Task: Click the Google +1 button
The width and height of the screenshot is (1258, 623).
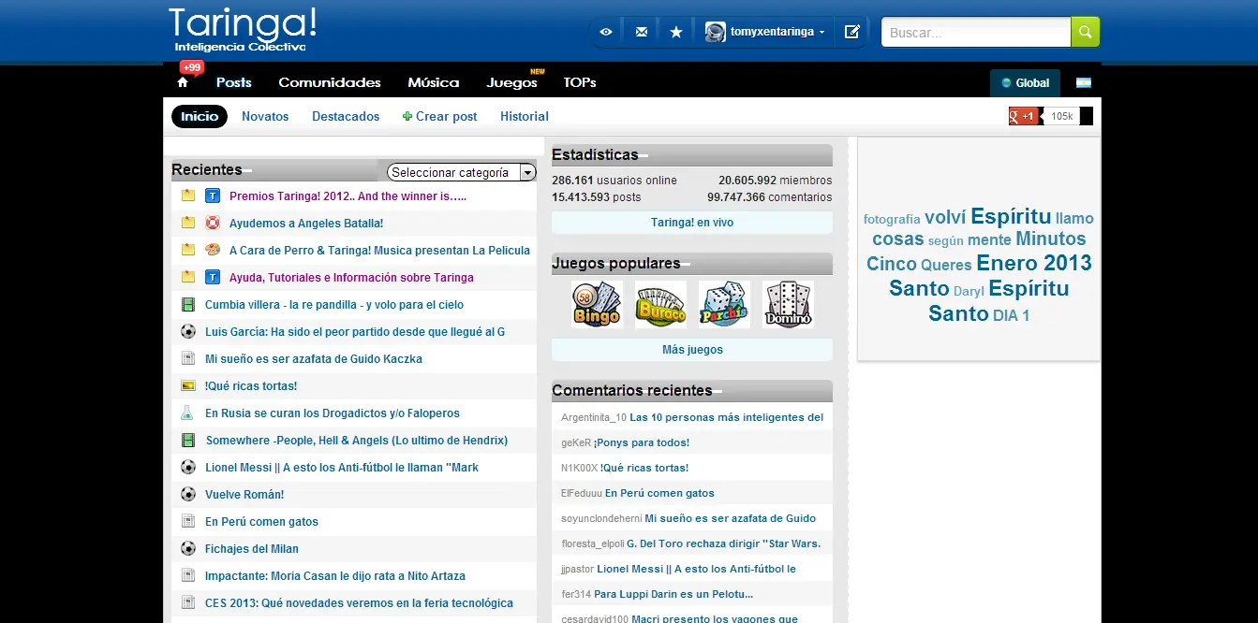Action: point(1025,116)
